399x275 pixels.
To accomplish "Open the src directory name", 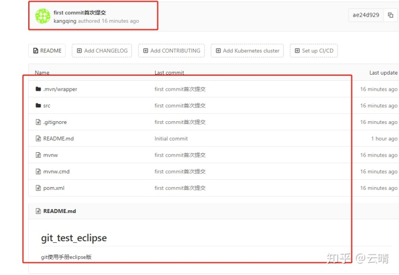I will (x=47, y=106).
